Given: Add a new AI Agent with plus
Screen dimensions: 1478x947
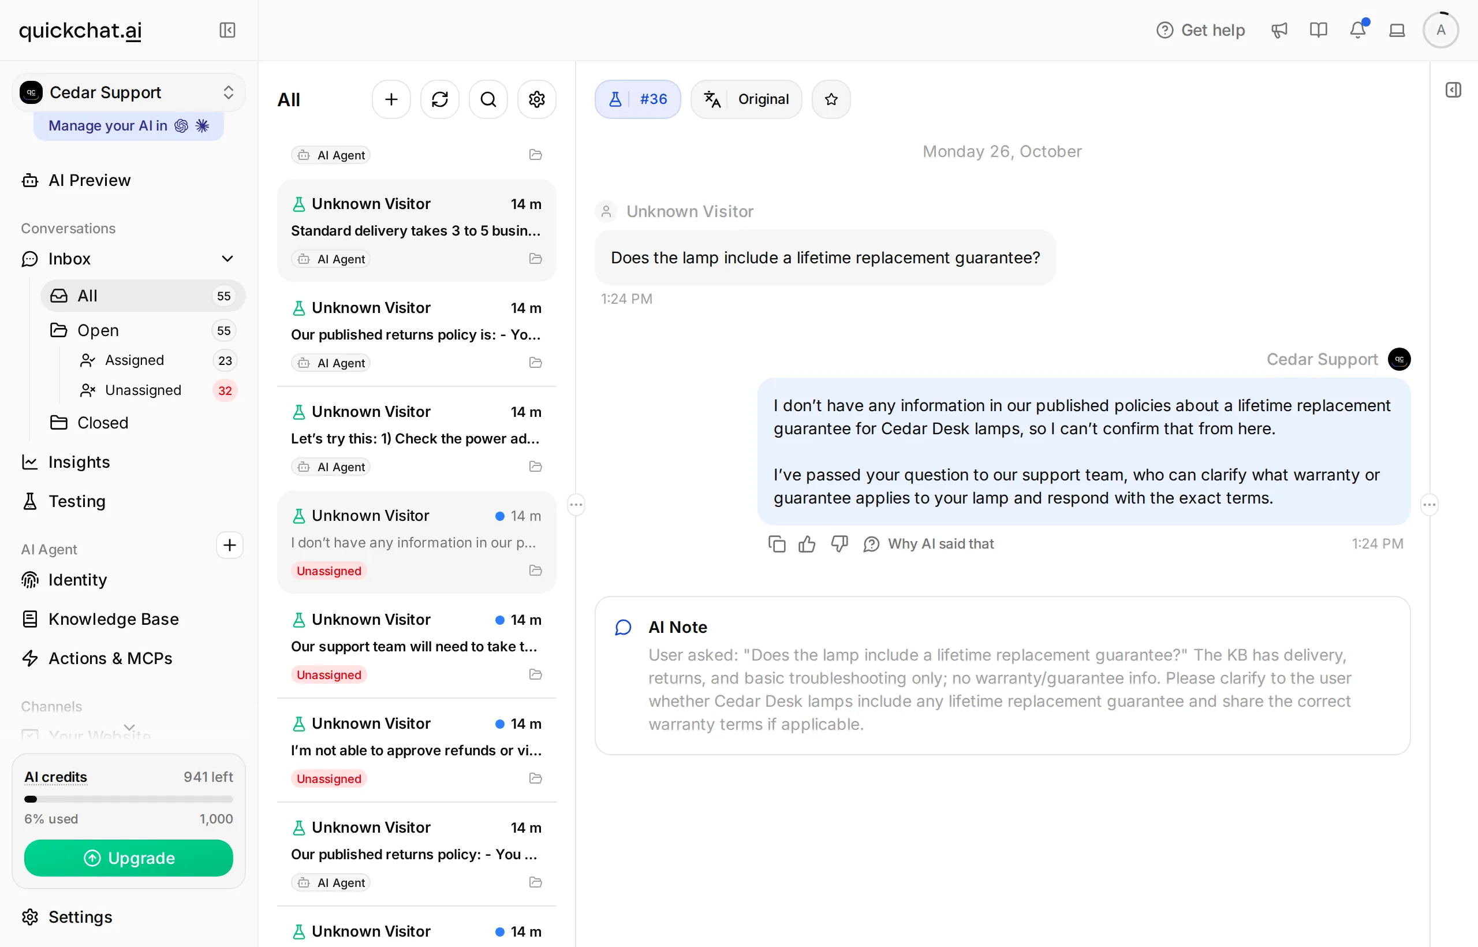Looking at the screenshot, I should (x=230, y=546).
